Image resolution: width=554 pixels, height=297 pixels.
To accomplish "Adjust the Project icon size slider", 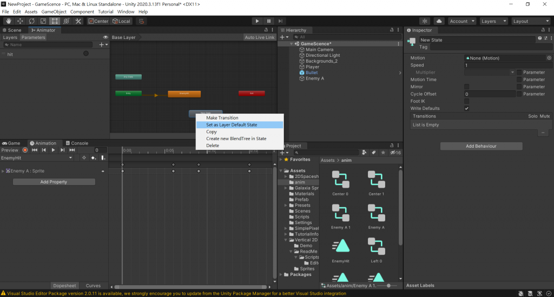I will coord(388,285).
